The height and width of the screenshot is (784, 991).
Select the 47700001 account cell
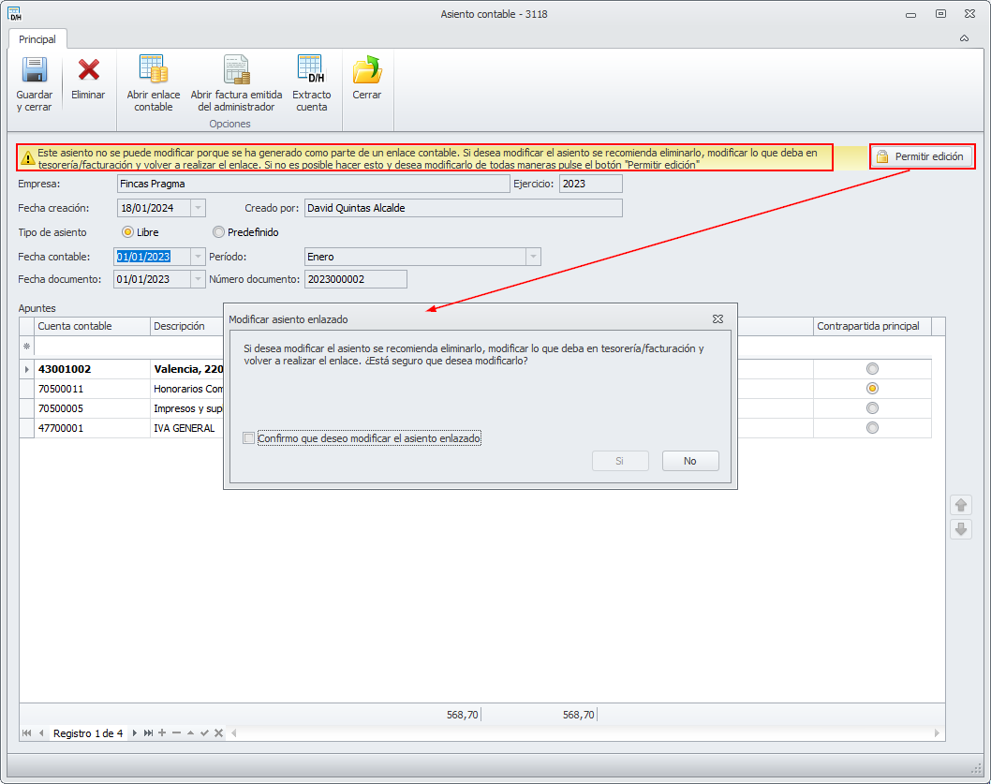point(93,428)
